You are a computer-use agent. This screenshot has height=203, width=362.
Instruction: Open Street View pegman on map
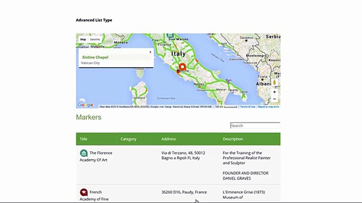click(x=274, y=82)
